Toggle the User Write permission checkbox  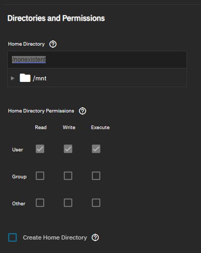pyautogui.click(x=68, y=149)
